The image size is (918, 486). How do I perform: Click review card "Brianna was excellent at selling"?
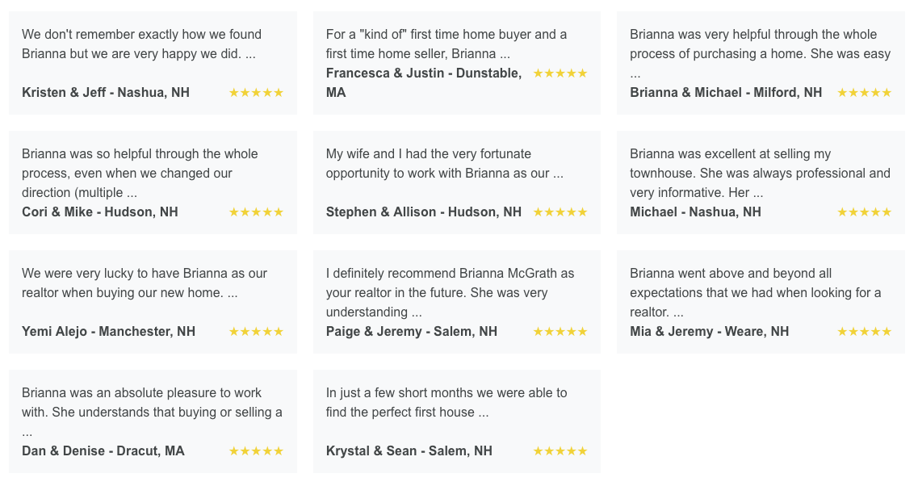coord(761,182)
